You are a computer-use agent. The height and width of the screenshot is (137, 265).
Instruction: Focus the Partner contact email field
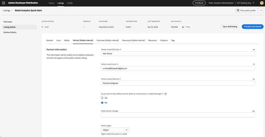coord(178,68)
